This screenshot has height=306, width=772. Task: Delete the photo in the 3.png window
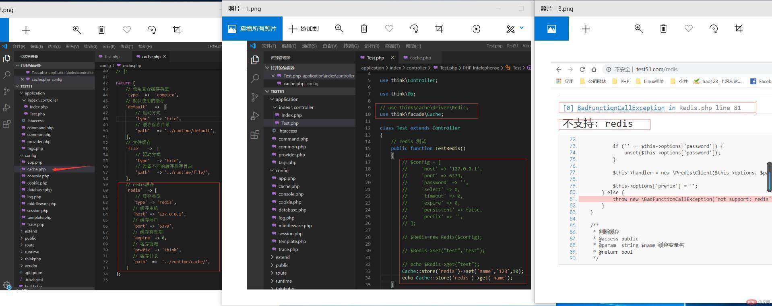pyautogui.click(x=663, y=29)
